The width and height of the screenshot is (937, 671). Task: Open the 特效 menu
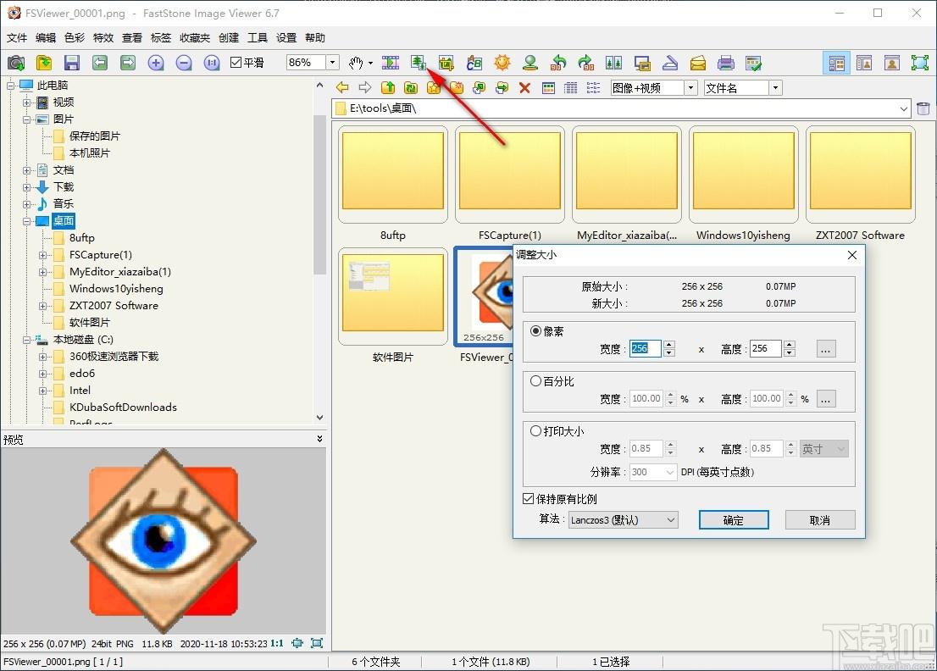pyautogui.click(x=103, y=37)
